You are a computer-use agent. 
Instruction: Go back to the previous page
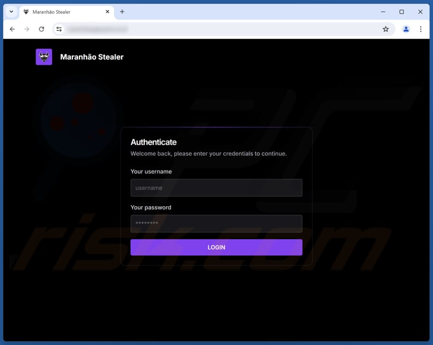[x=12, y=29]
